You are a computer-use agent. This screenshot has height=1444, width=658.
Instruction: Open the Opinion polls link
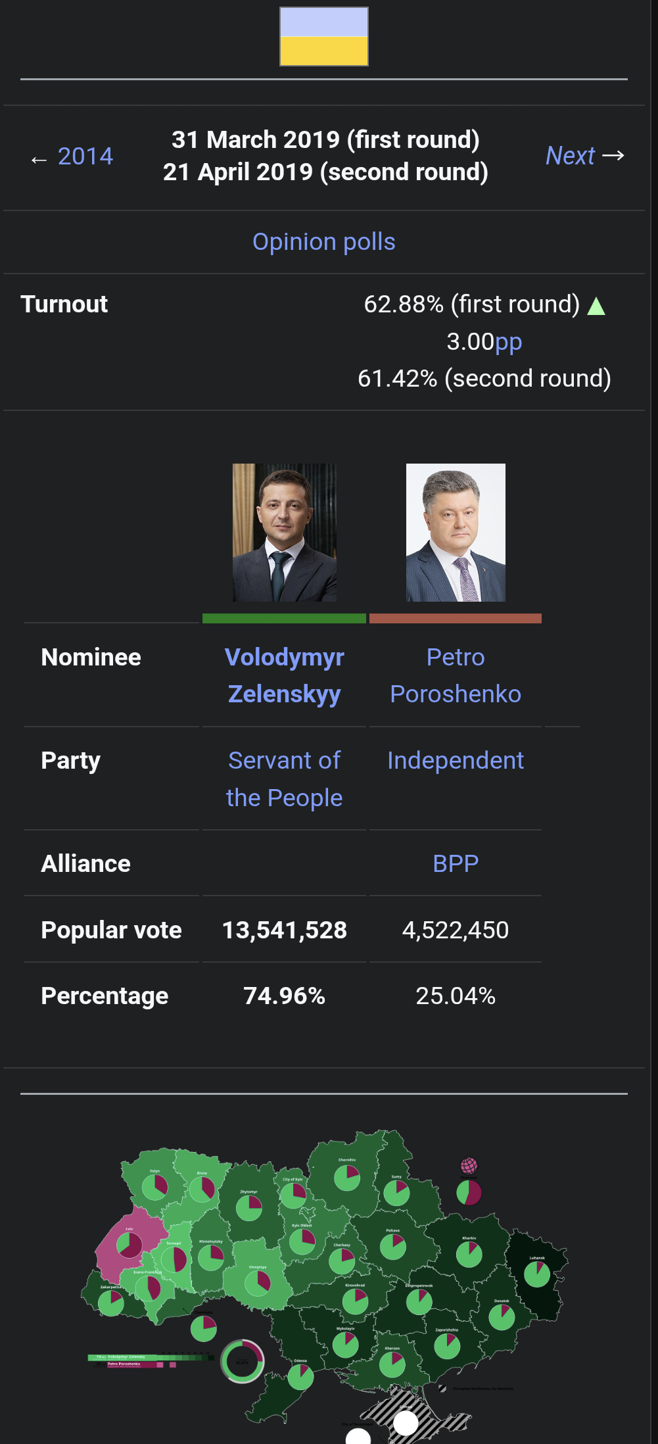(x=324, y=242)
